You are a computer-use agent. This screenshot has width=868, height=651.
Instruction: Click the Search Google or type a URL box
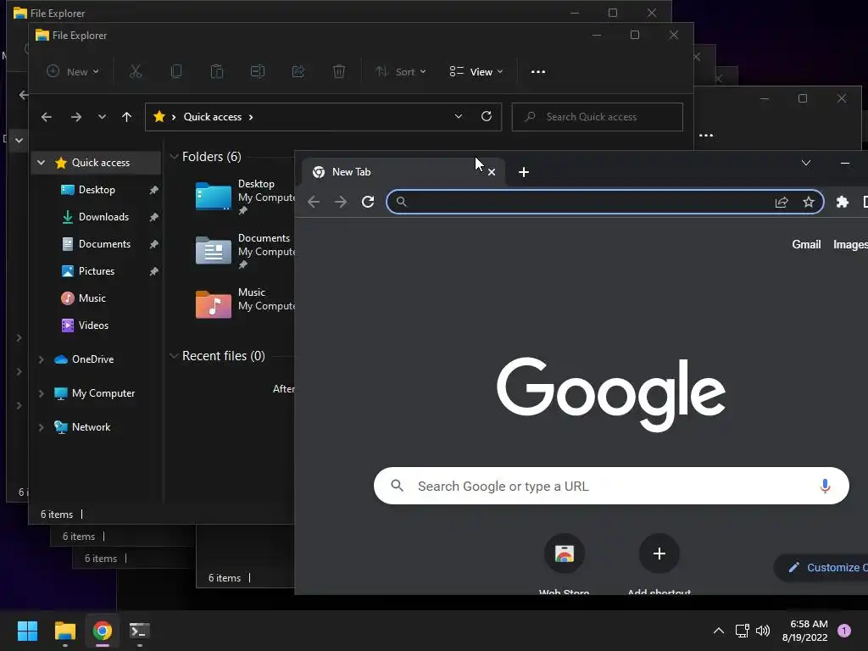click(x=611, y=486)
